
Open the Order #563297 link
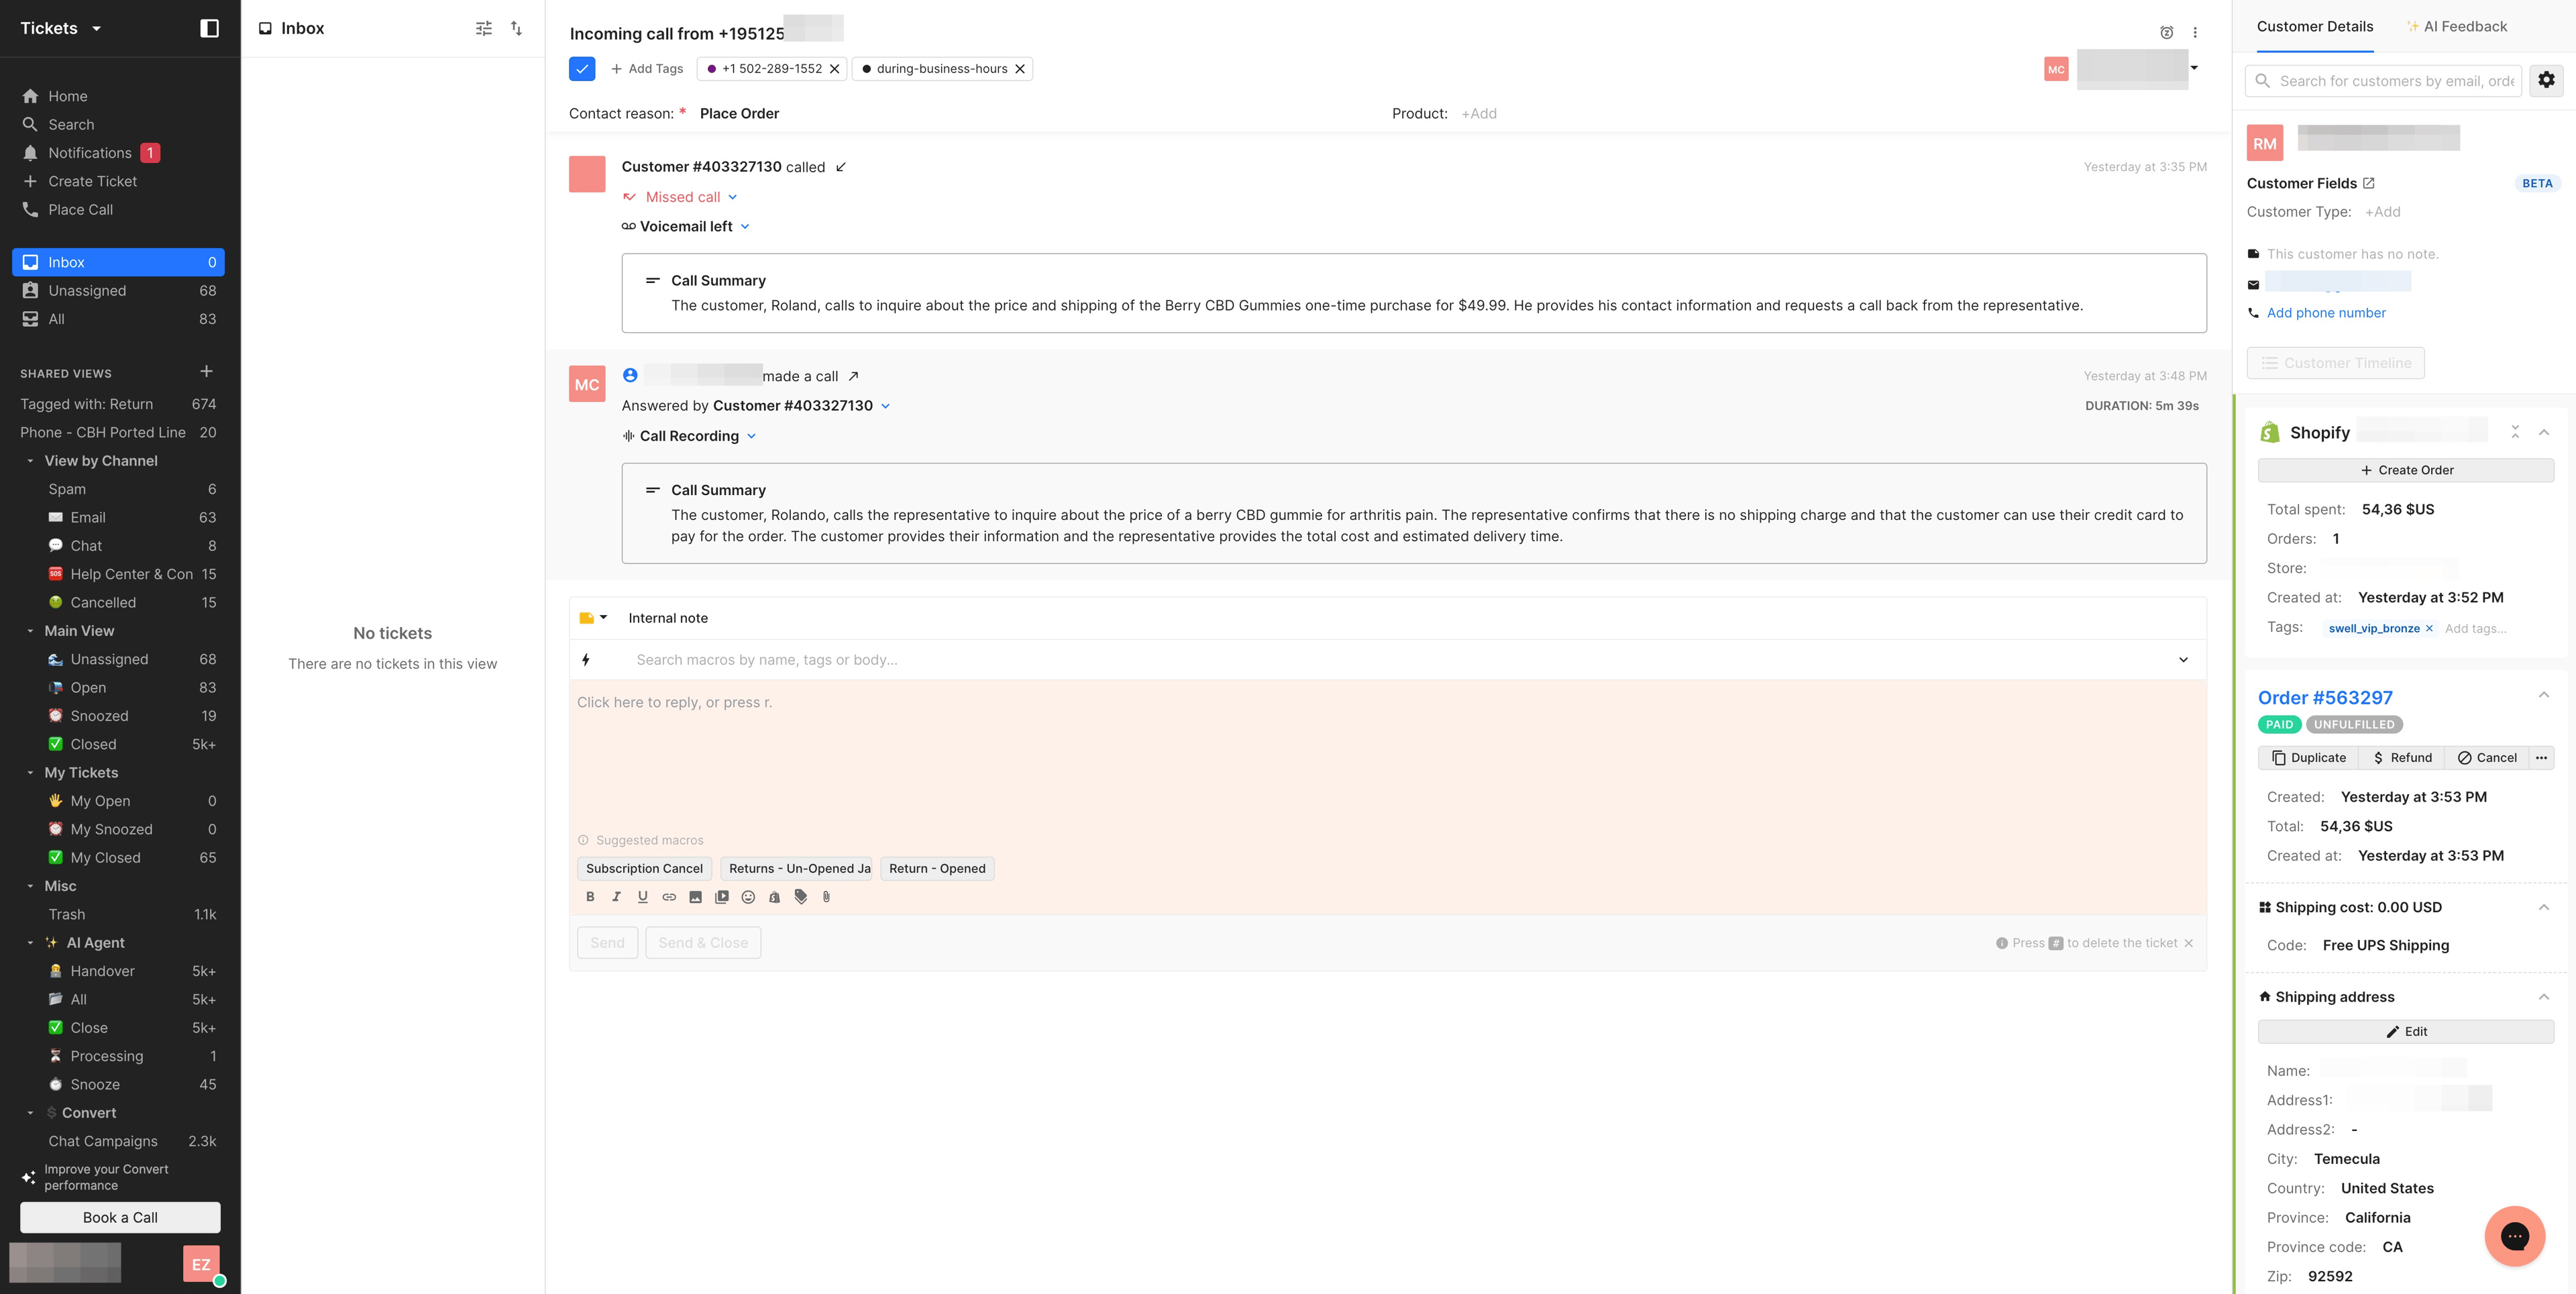pyautogui.click(x=2324, y=698)
